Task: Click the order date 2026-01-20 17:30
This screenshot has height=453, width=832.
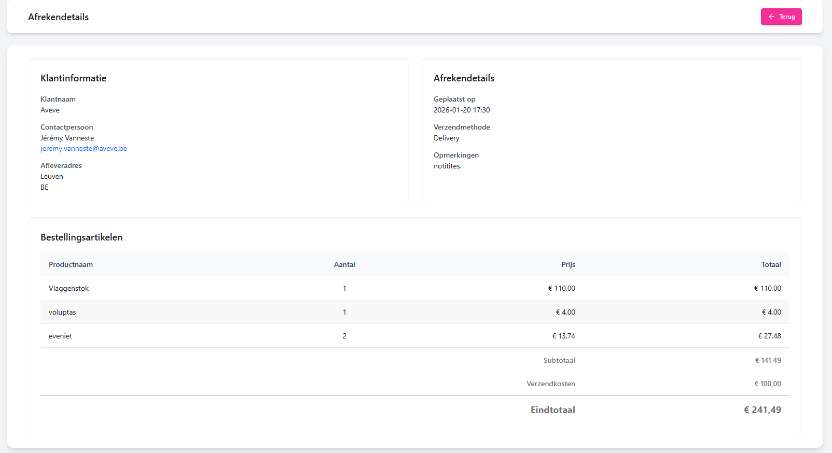Action: click(x=462, y=110)
